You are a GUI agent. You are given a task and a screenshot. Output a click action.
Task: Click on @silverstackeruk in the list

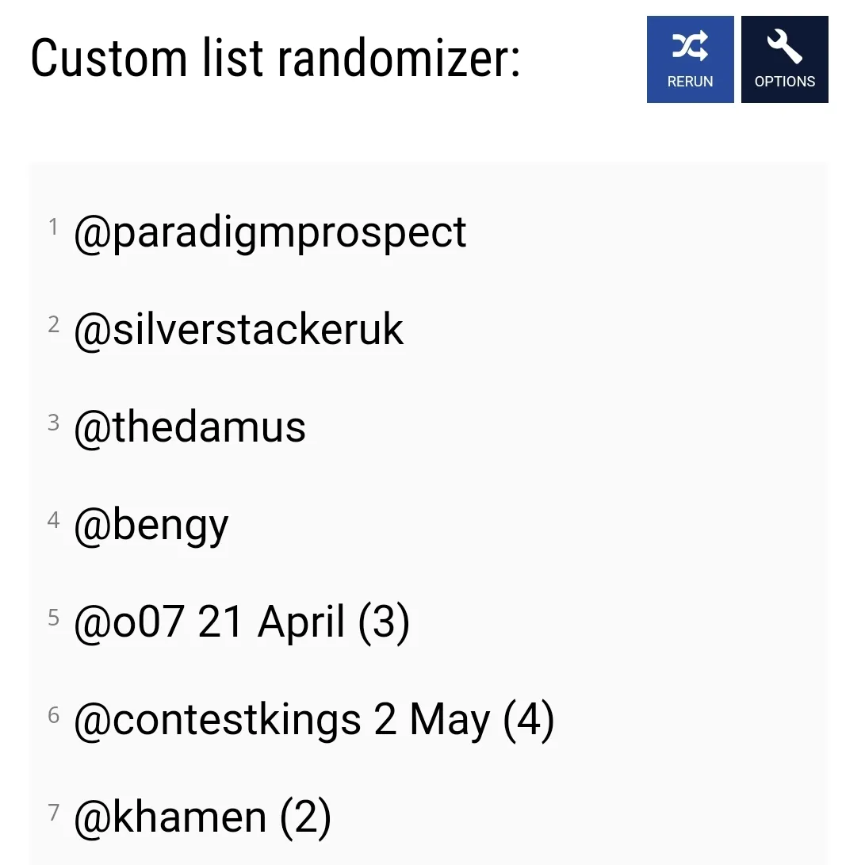239,329
